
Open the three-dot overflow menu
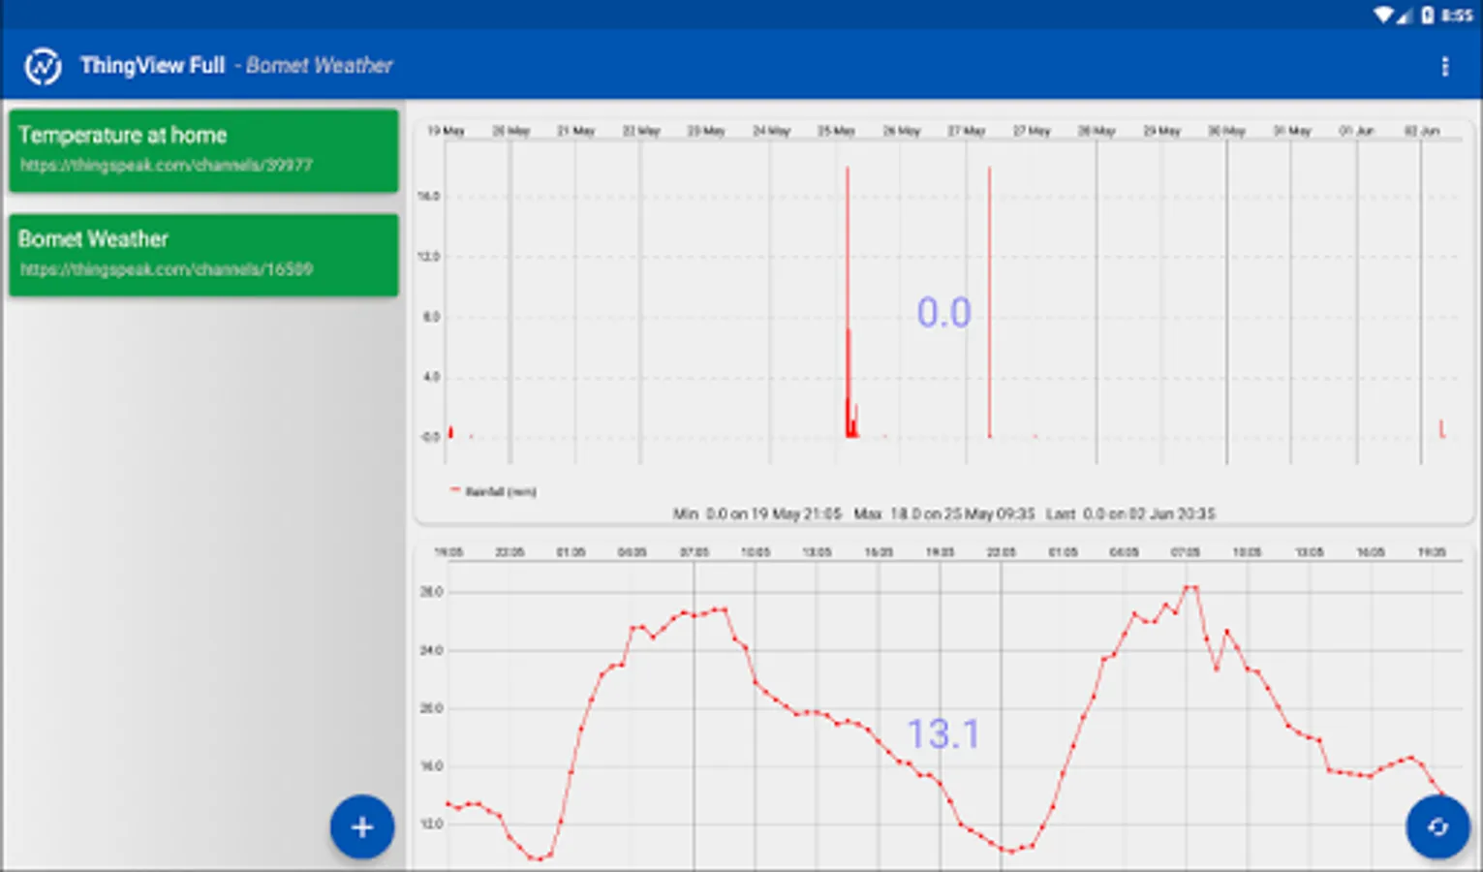pyautogui.click(x=1444, y=66)
